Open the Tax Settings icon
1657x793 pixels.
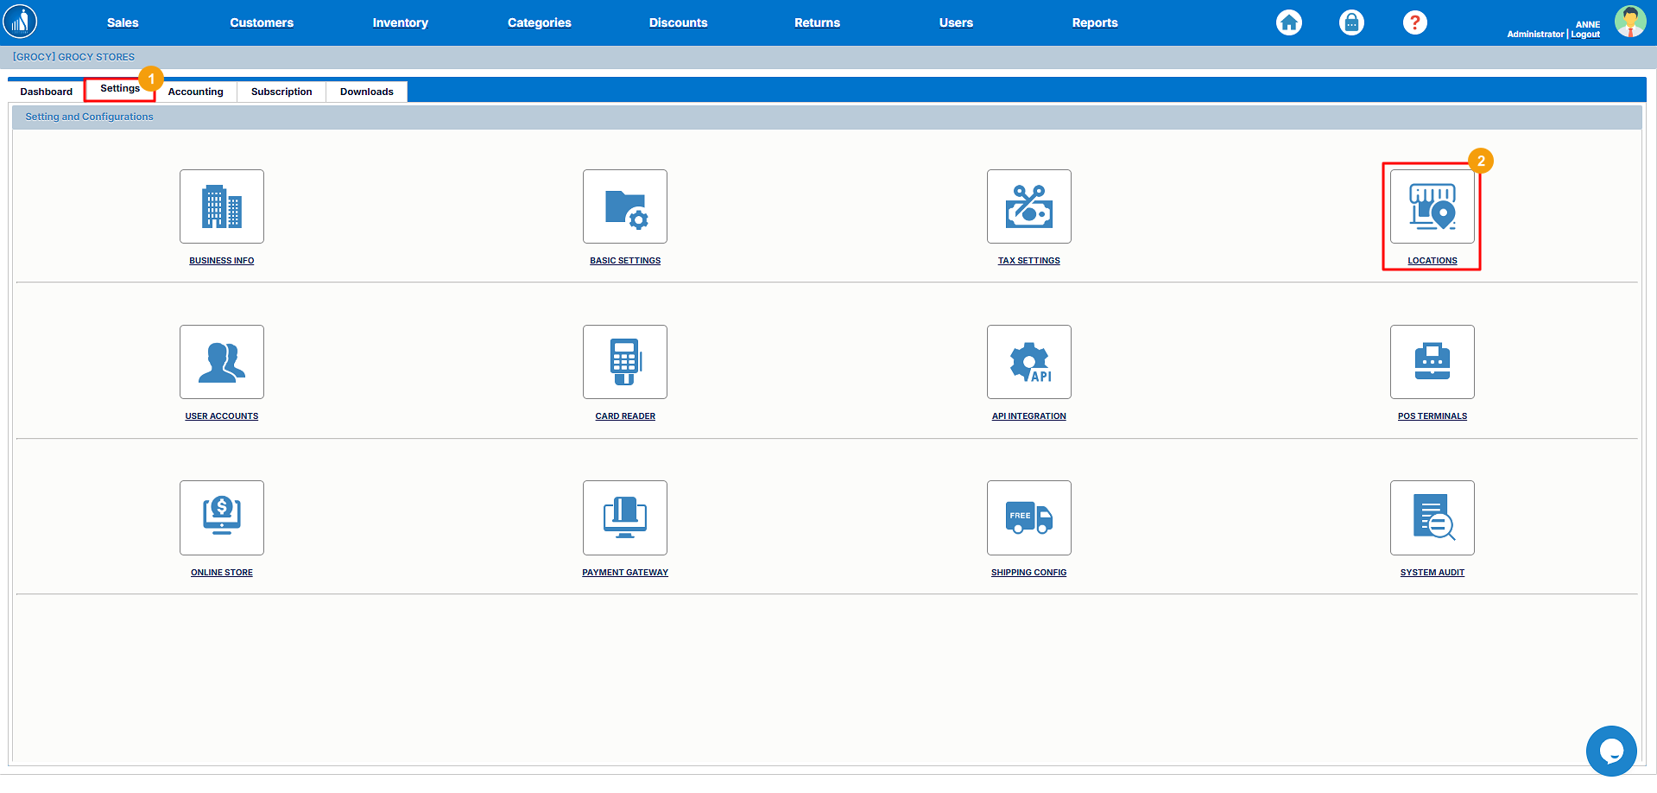pyautogui.click(x=1028, y=206)
